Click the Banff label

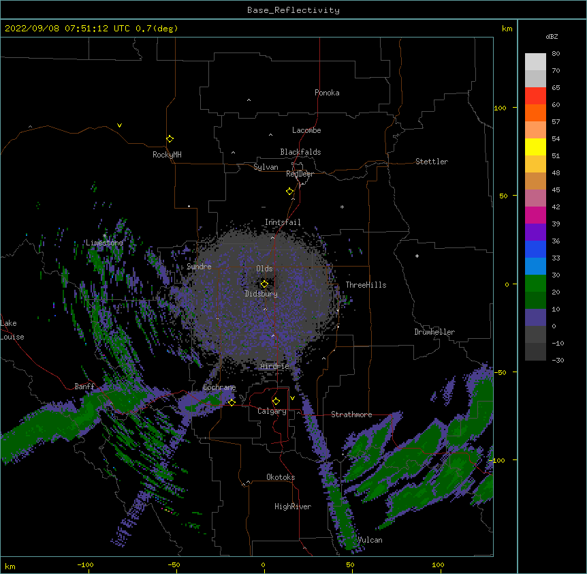pos(84,386)
